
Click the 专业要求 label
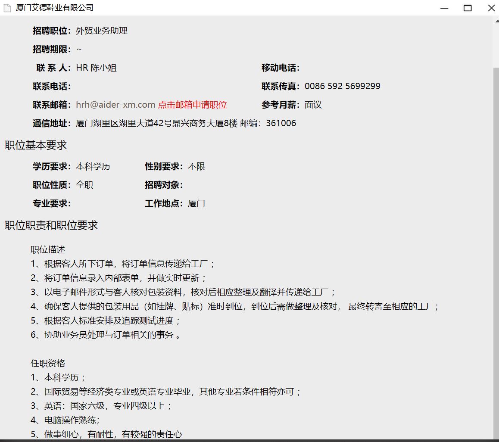52,203
